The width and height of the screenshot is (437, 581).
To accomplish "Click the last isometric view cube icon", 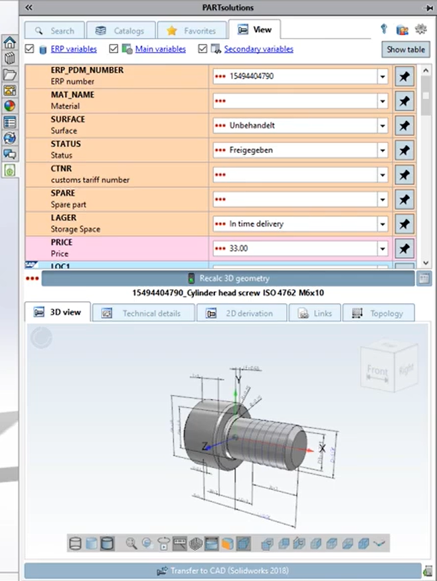I will [x=363, y=544].
